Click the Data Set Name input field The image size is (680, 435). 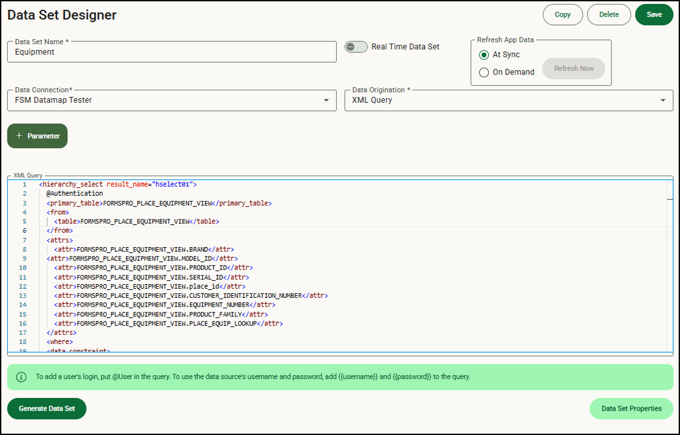[171, 51]
